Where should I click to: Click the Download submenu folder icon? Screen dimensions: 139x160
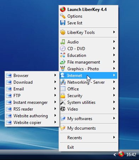[9, 82]
